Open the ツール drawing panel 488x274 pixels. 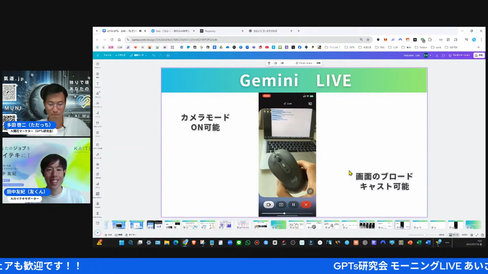pyautogui.click(x=98, y=114)
